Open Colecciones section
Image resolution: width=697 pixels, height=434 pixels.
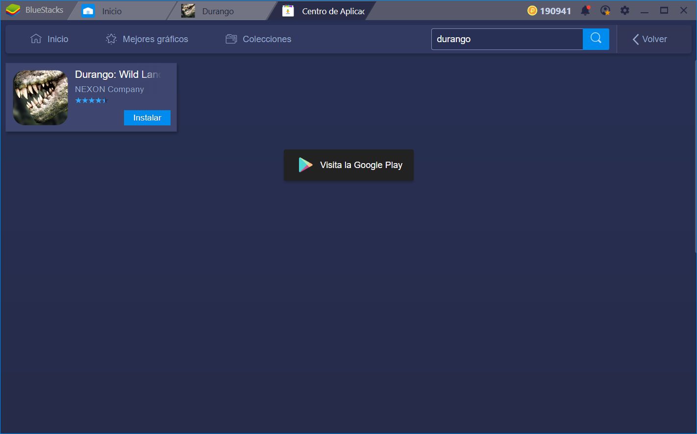pos(258,39)
